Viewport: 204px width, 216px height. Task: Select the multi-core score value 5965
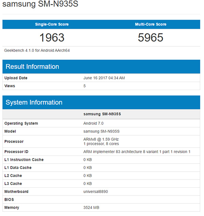151,37
